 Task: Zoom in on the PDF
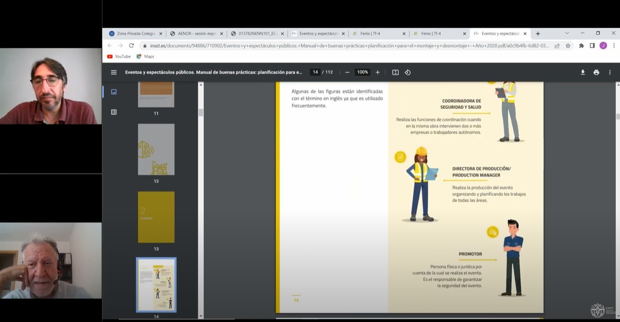(378, 72)
